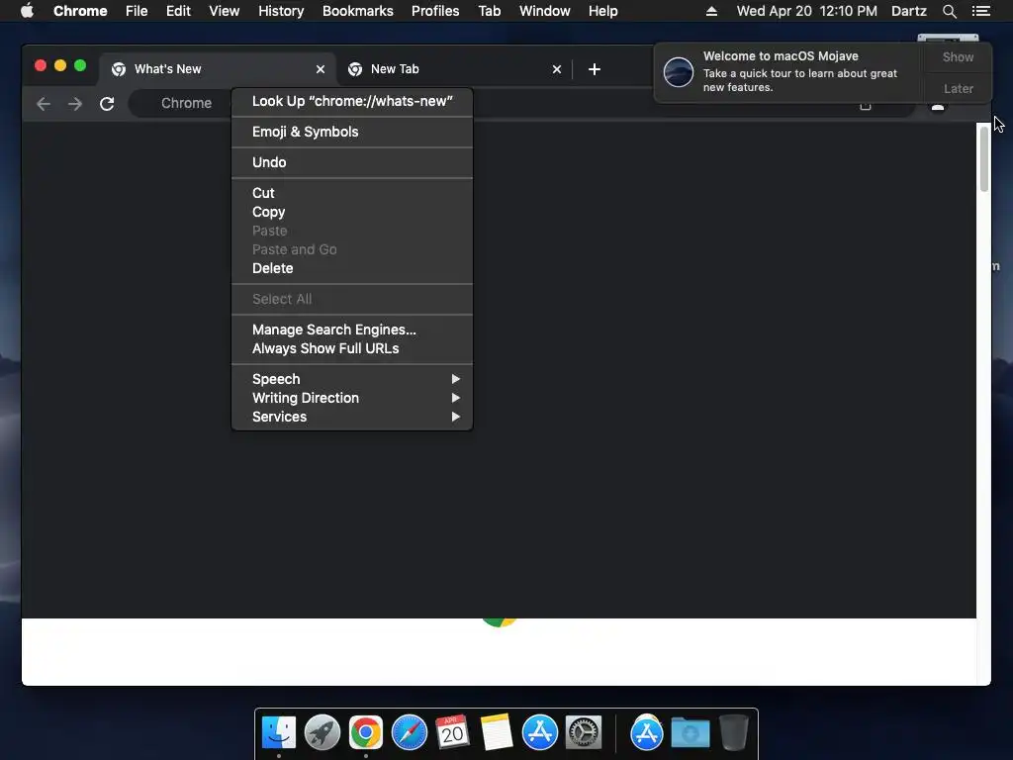Open Notes app in the dock

(x=497, y=732)
